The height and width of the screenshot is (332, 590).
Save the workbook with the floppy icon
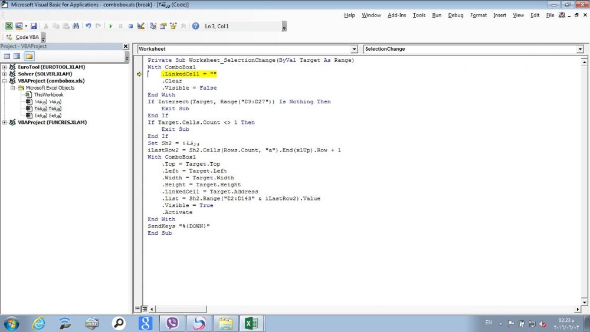click(34, 26)
